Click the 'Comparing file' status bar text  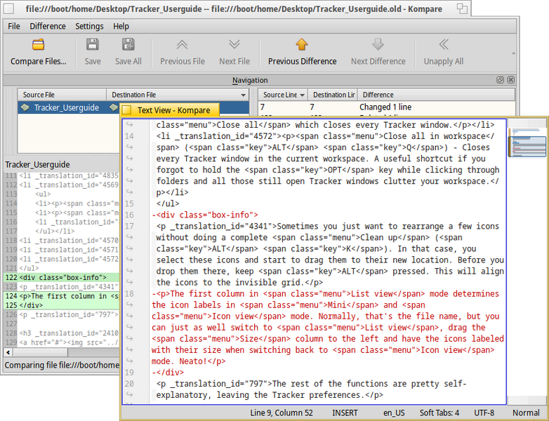(62, 366)
